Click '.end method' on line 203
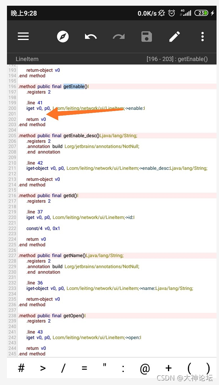 [x=32, y=125]
